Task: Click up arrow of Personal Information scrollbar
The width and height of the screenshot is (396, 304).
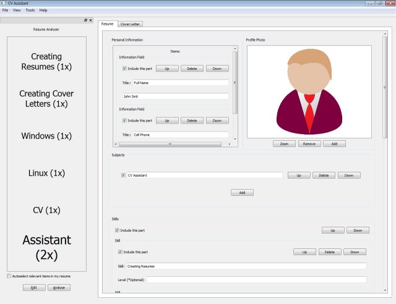Action: click(x=235, y=48)
